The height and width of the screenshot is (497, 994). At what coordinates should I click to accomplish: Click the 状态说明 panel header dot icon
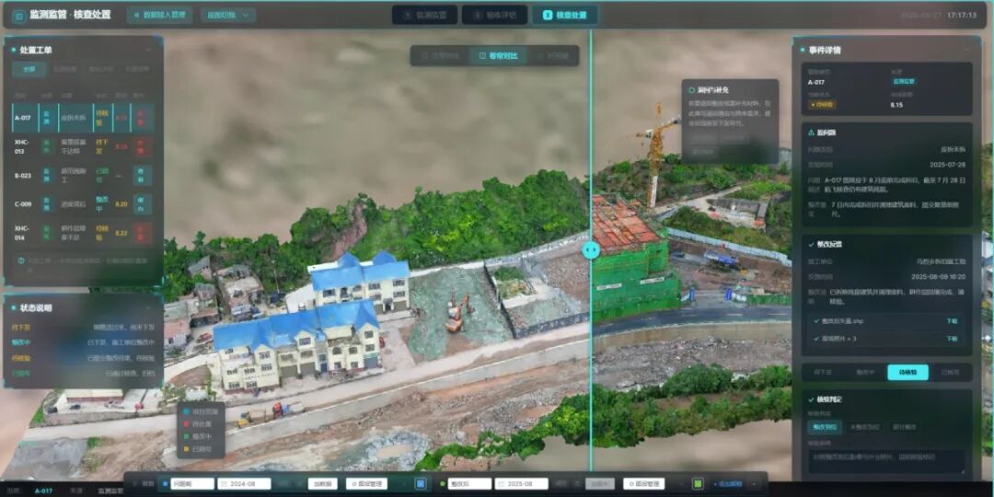pyautogui.click(x=14, y=308)
